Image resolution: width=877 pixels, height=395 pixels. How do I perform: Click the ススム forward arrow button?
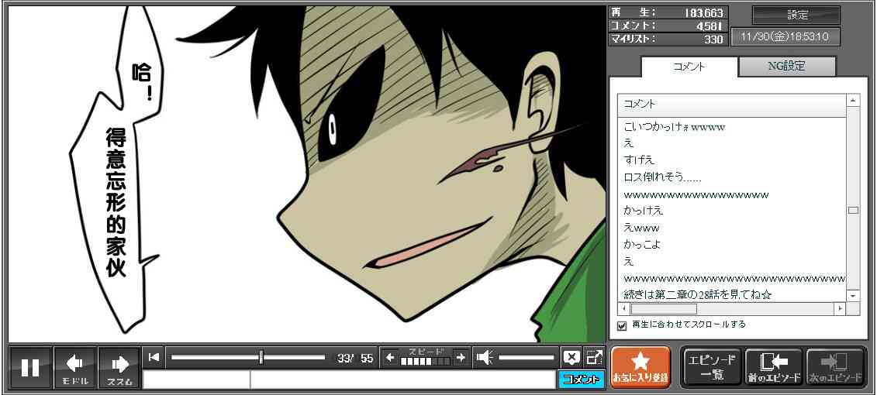[x=119, y=367]
